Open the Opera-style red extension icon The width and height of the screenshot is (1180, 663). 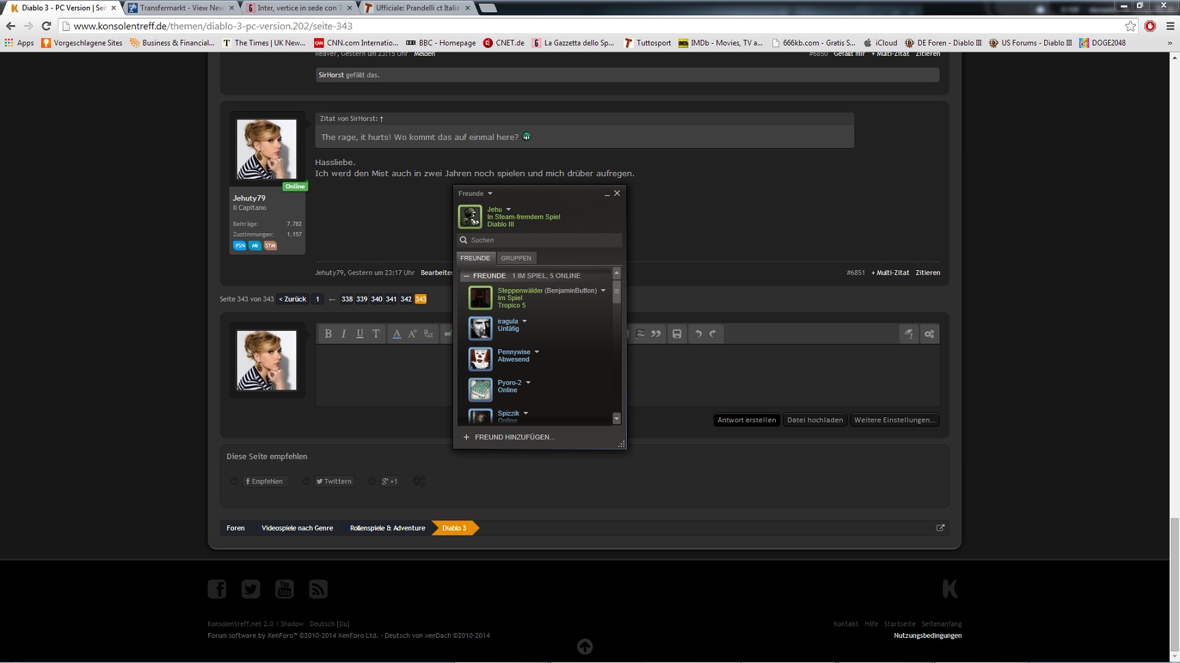pos(1151,26)
